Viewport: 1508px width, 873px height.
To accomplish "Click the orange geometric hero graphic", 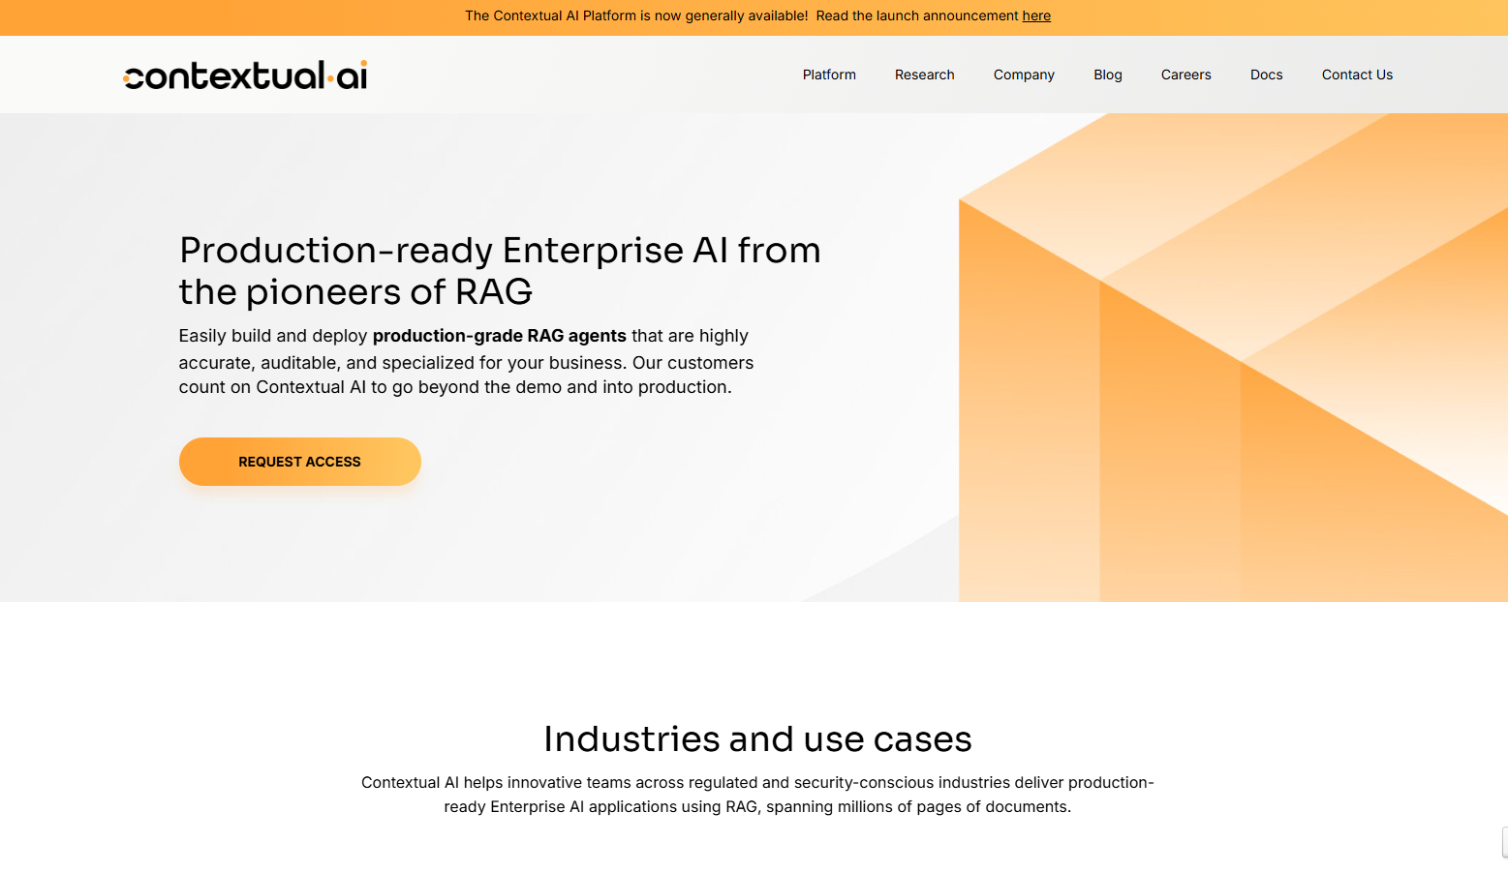I will [1230, 358].
